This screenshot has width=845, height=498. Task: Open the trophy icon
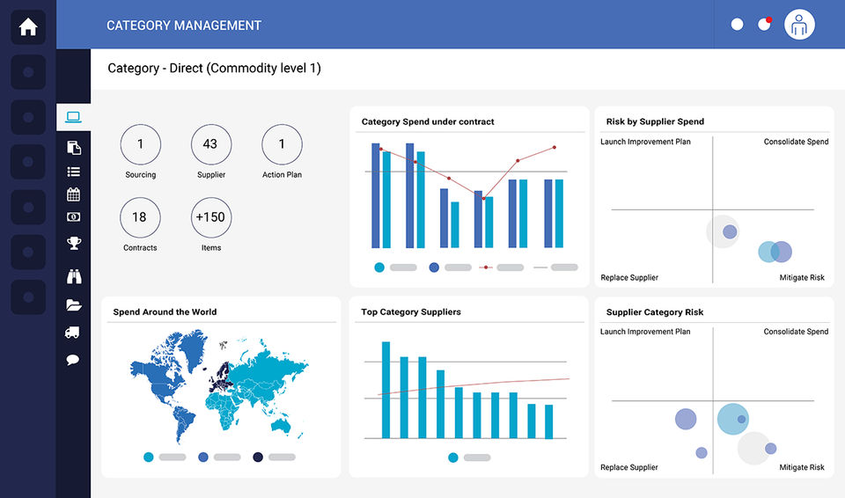point(74,243)
